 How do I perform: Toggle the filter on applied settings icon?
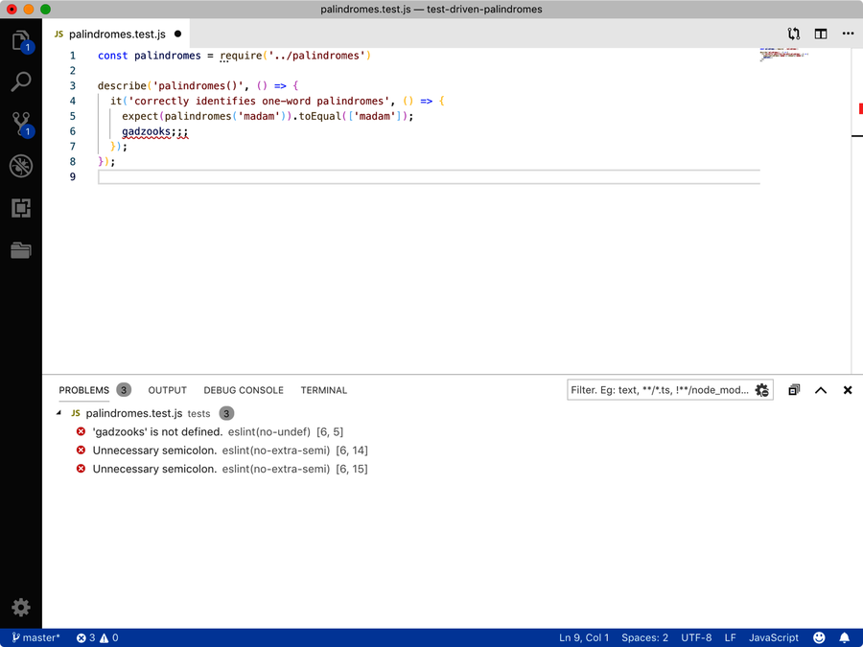click(761, 390)
